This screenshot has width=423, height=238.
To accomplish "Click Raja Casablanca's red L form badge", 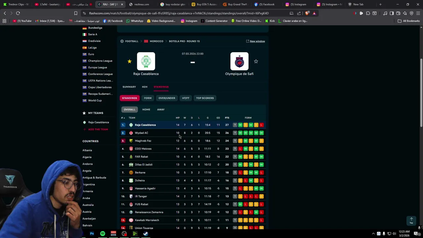I will point(261,125).
